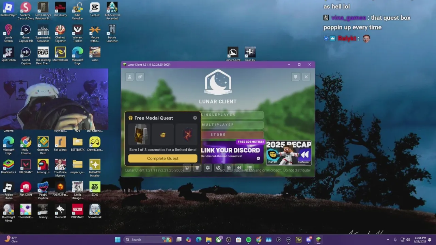
Task: Open Melly - Chrome desktop shortcut
Action: pyautogui.click(x=26, y=146)
